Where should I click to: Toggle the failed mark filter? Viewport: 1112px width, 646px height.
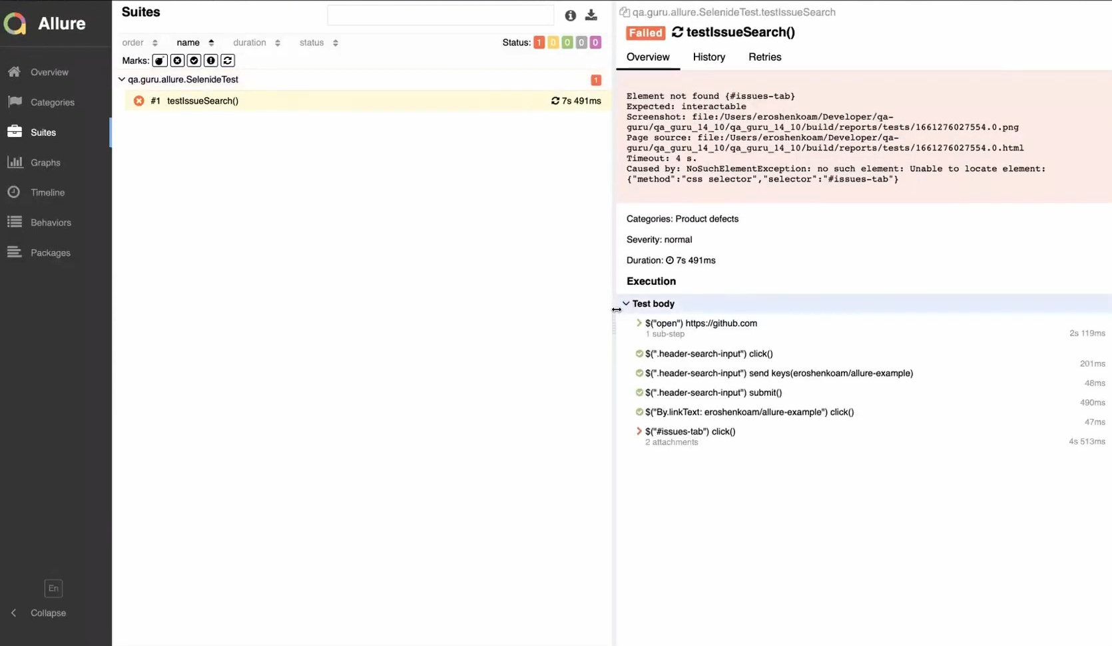tap(177, 61)
